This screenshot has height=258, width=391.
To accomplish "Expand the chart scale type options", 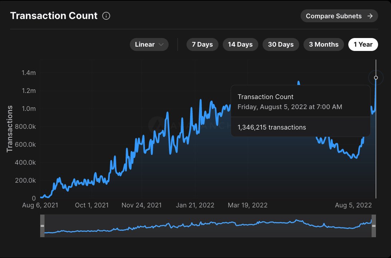I will tap(149, 44).
